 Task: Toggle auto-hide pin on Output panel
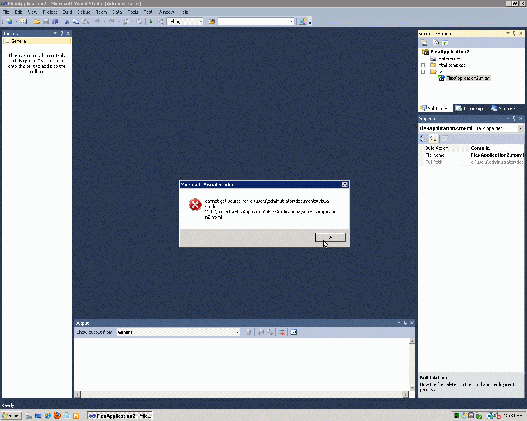405,323
